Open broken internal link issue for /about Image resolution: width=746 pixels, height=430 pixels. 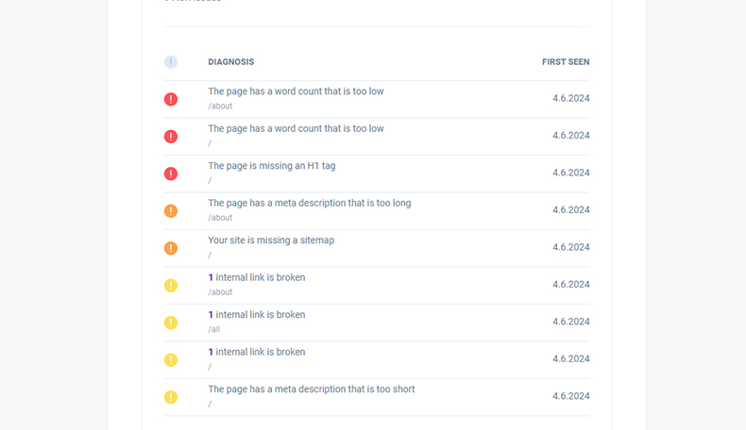pyautogui.click(x=257, y=277)
